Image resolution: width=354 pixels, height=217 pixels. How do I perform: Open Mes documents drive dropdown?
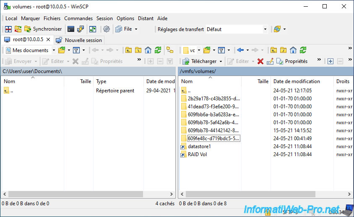(54, 50)
